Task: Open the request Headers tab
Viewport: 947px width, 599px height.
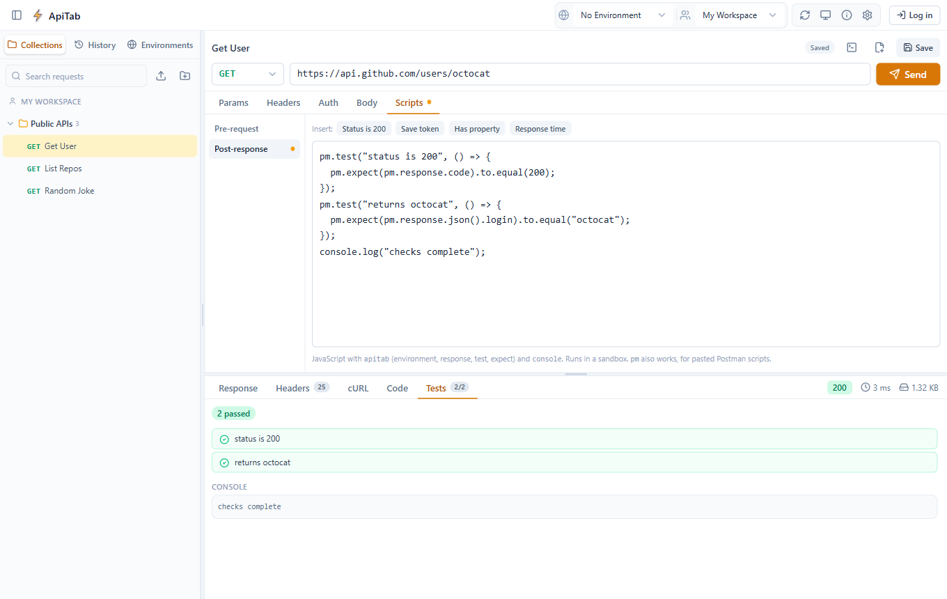Action: 283,102
